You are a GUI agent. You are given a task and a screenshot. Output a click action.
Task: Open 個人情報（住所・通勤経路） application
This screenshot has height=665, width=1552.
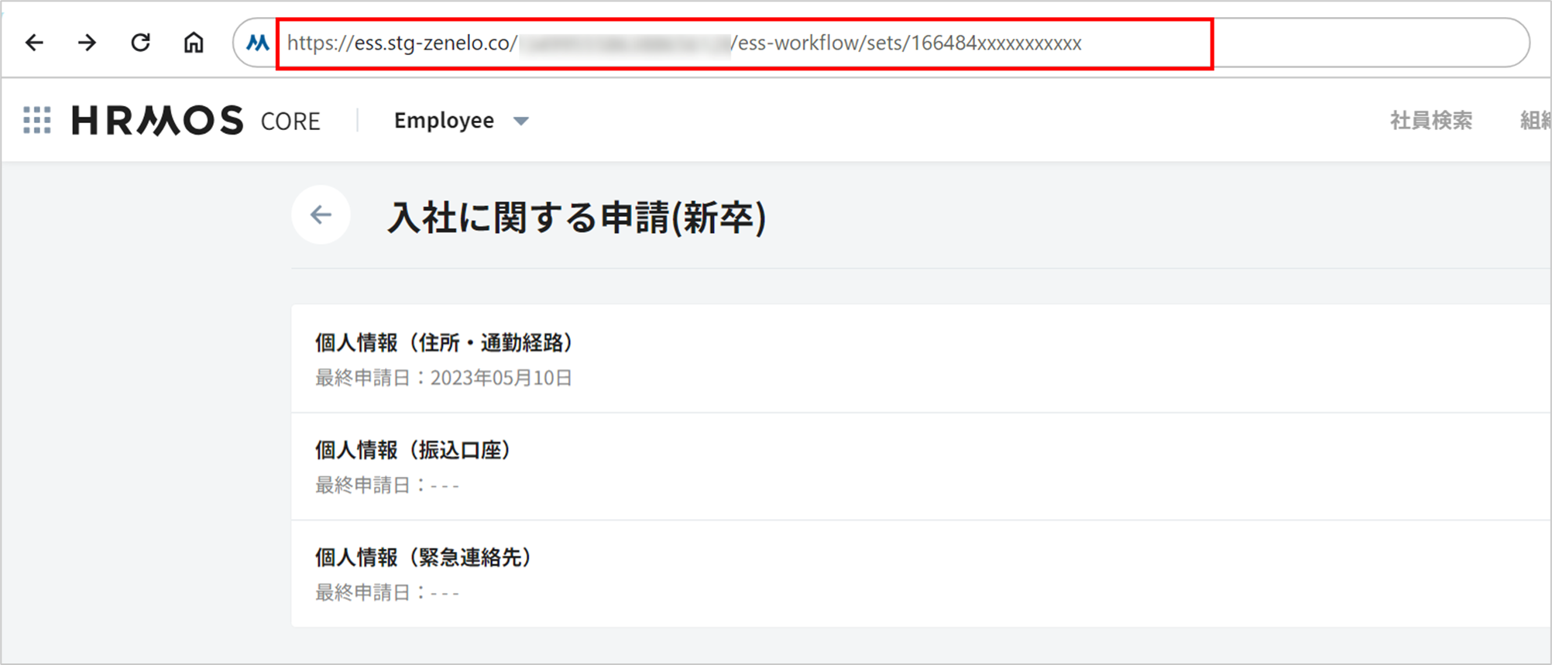coord(444,343)
